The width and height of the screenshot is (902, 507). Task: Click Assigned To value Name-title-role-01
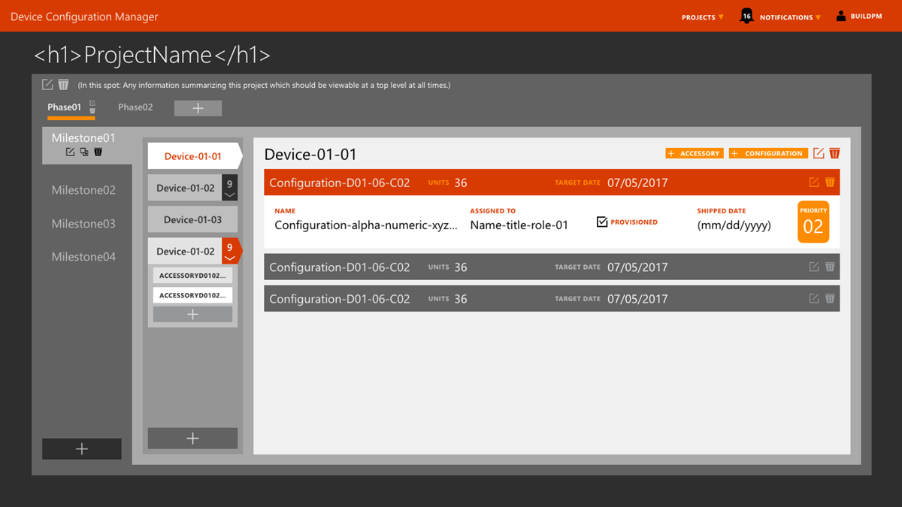pyautogui.click(x=519, y=225)
